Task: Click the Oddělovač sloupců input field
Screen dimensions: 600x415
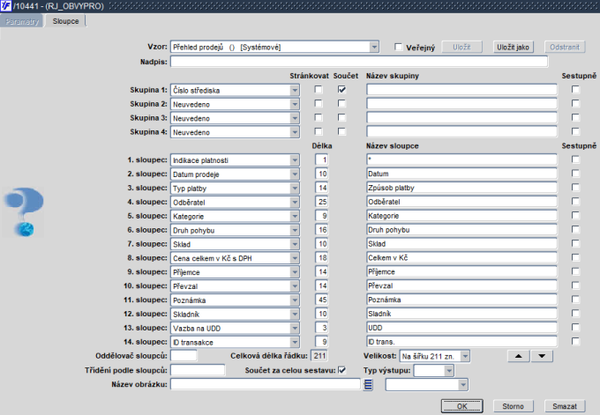Action: pos(184,356)
